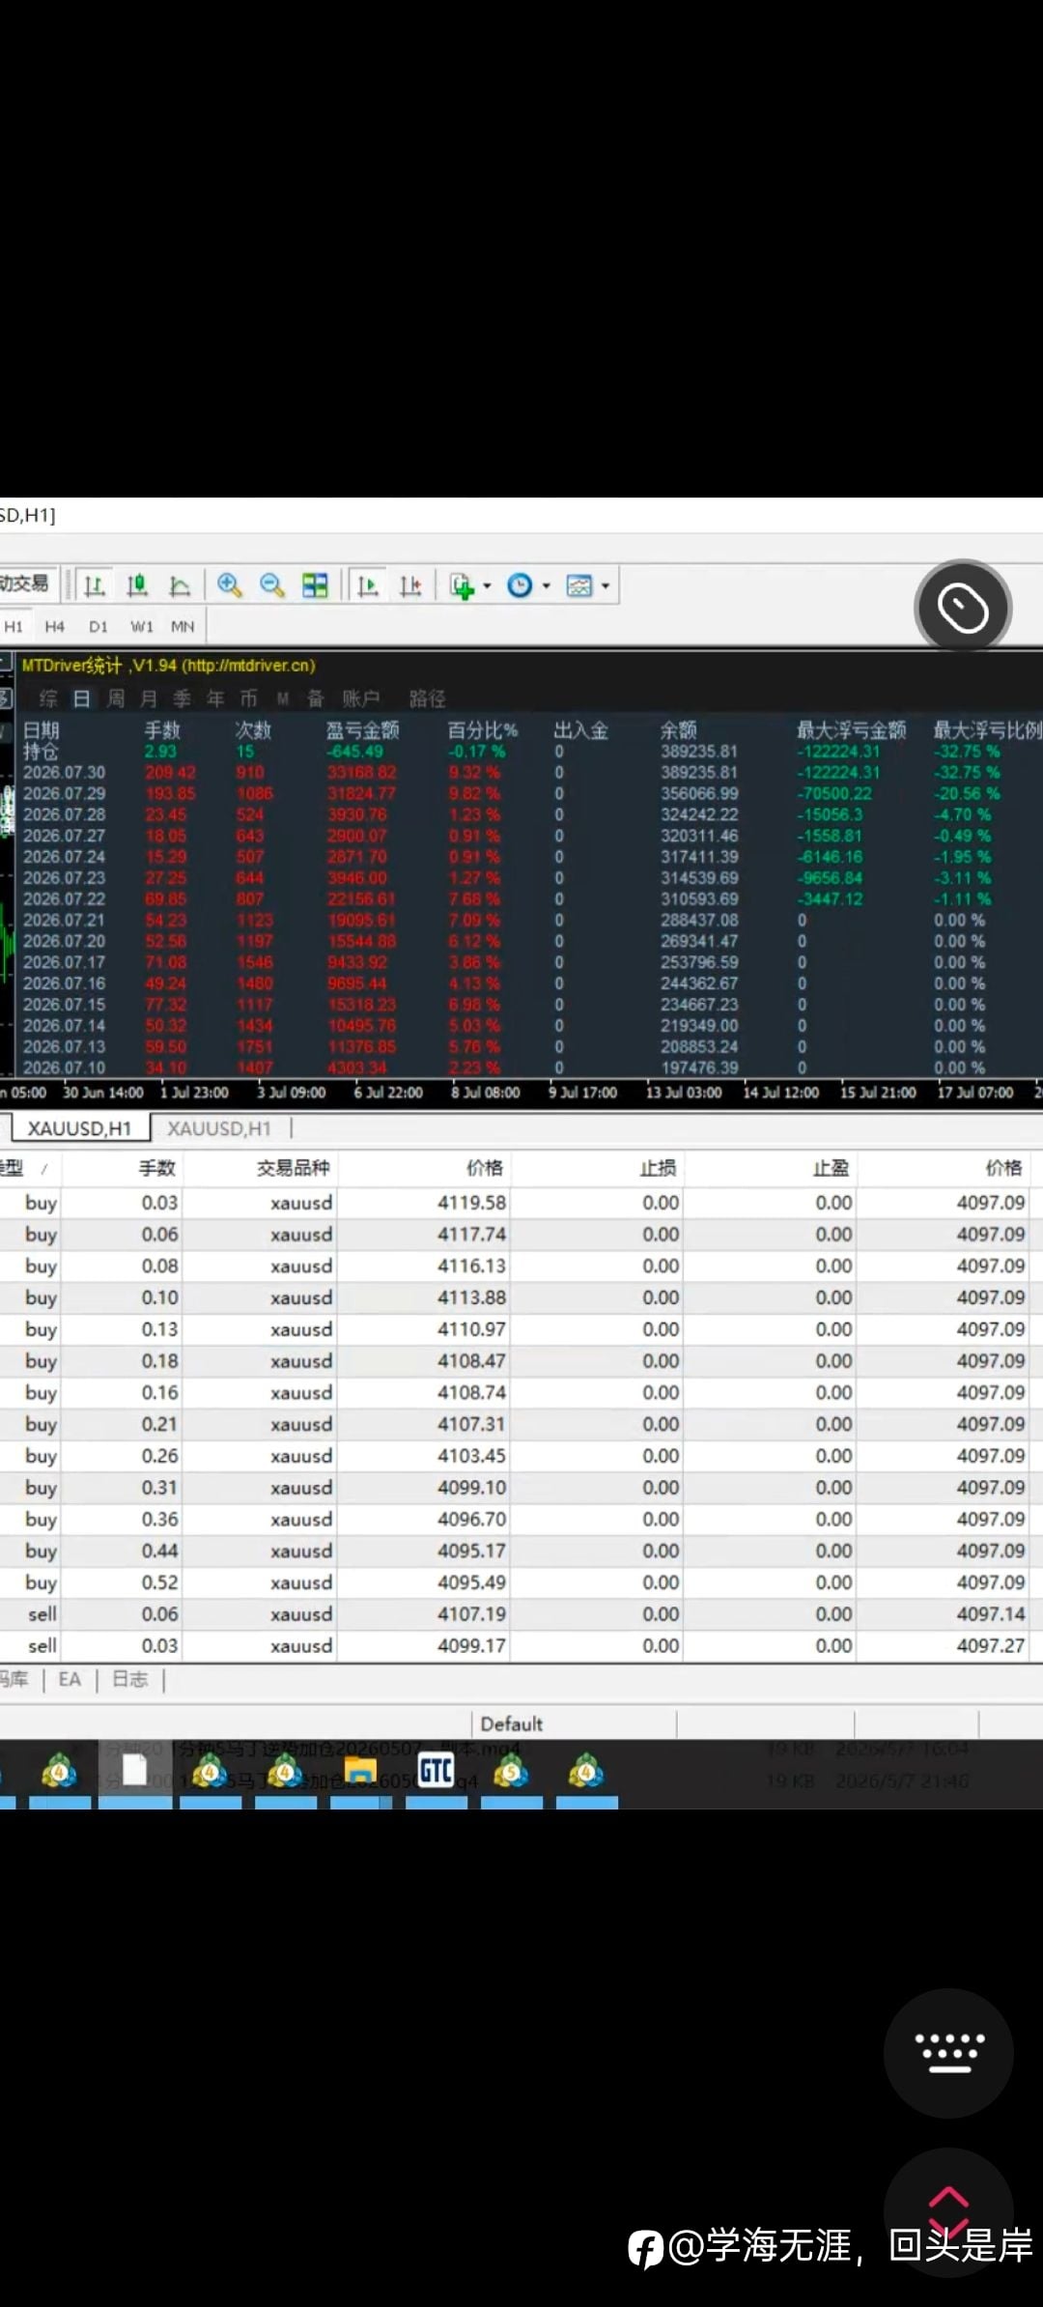1043x2307 pixels.
Task: Sort by 手数 column header
Action: click(157, 1168)
